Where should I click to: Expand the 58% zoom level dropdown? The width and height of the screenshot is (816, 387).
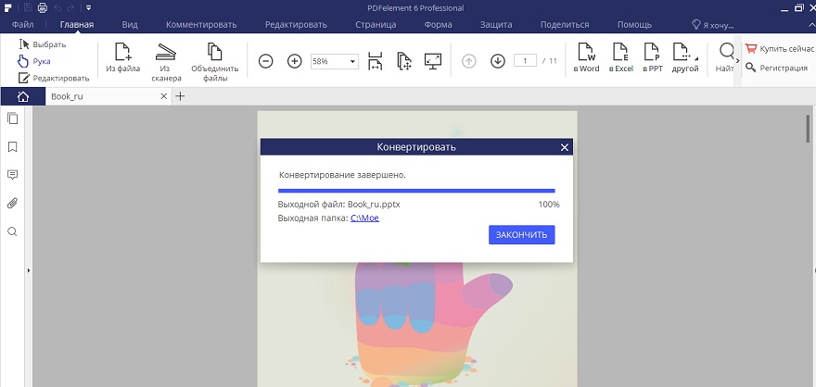tap(353, 62)
